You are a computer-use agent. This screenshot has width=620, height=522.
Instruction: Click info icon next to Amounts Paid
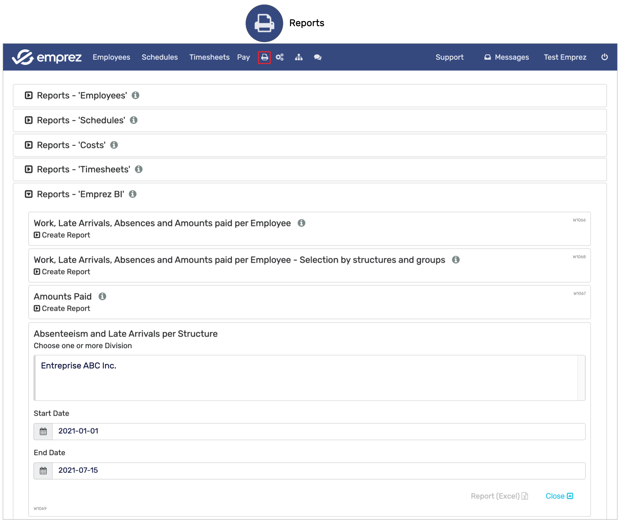102,297
